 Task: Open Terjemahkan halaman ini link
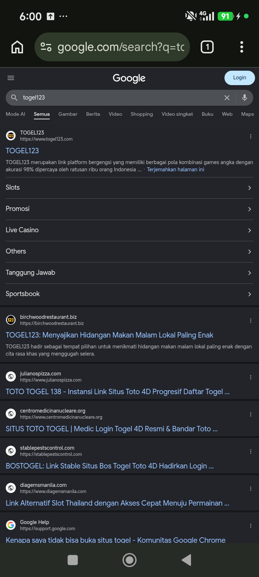[176, 169]
